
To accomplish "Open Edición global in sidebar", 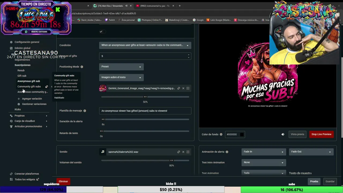I will [22, 48].
